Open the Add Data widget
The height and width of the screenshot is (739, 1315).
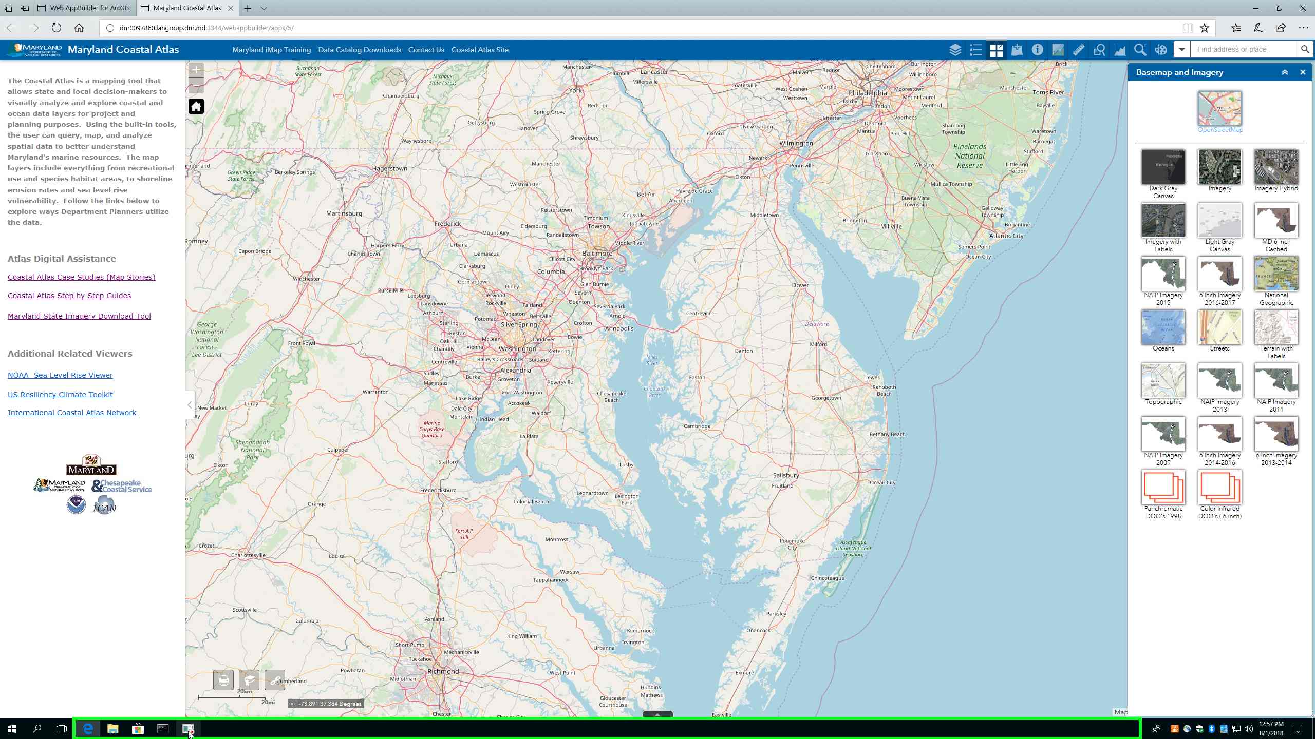[1017, 50]
